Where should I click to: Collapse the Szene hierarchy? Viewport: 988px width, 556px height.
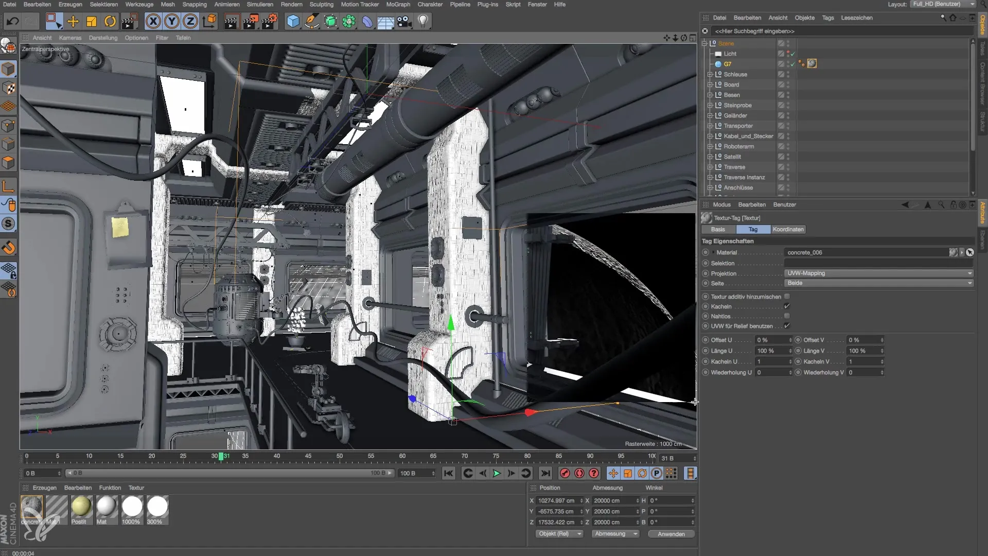[x=704, y=43]
